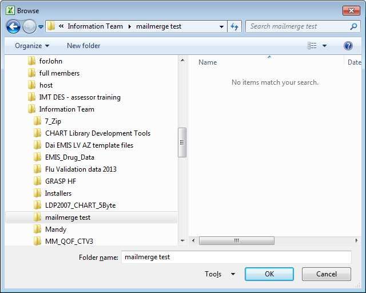Select Information Team in address breadcrumb

(x=96, y=26)
